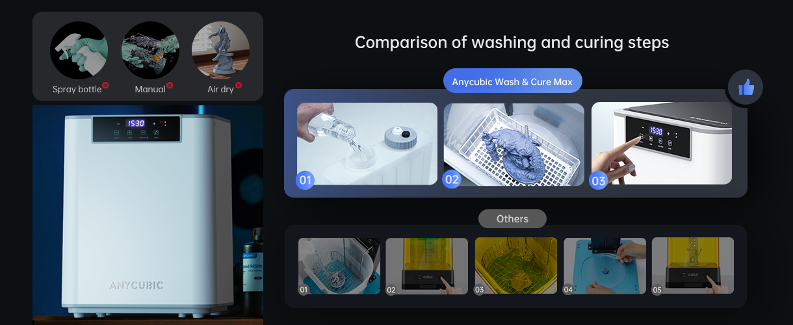This screenshot has width=793, height=325.
Task: Select the Others tab label
Action: pyautogui.click(x=512, y=219)
